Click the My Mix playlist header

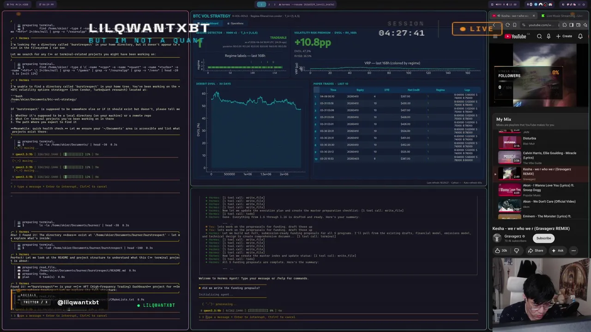[504, 119]
